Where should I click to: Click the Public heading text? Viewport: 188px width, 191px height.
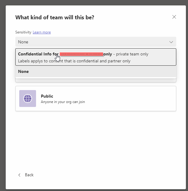click(47, 96)
